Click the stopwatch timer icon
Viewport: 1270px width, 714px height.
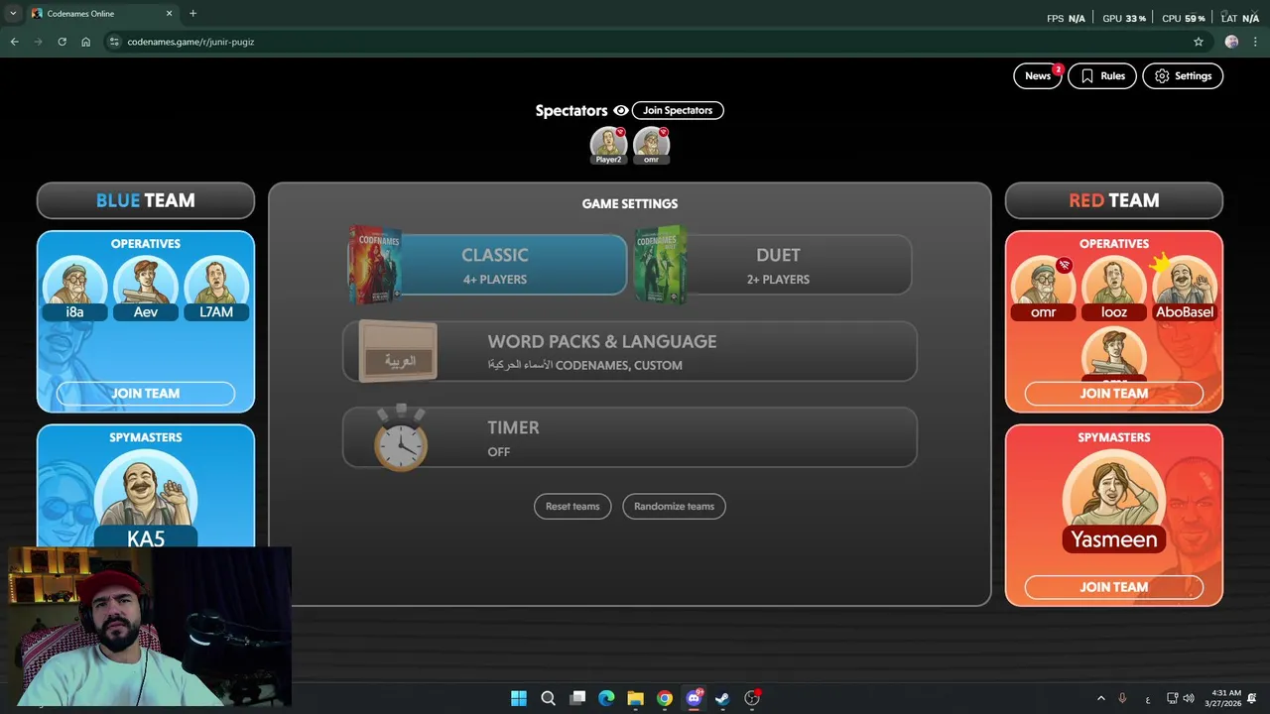401,437
